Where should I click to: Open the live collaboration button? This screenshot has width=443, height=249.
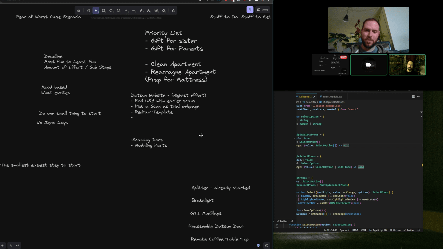coord(250,10)
